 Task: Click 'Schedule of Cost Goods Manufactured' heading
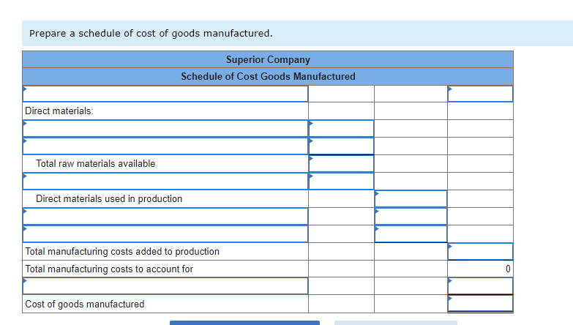(268, 76)
